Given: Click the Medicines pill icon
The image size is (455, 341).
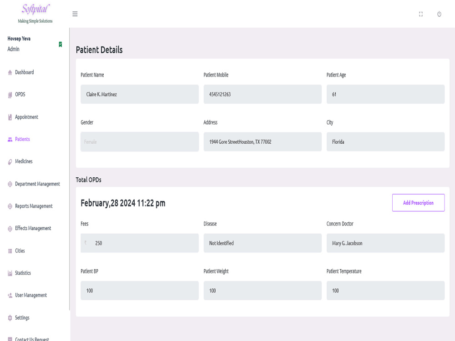Looking at the screenshot, I should tap(10, 162).
